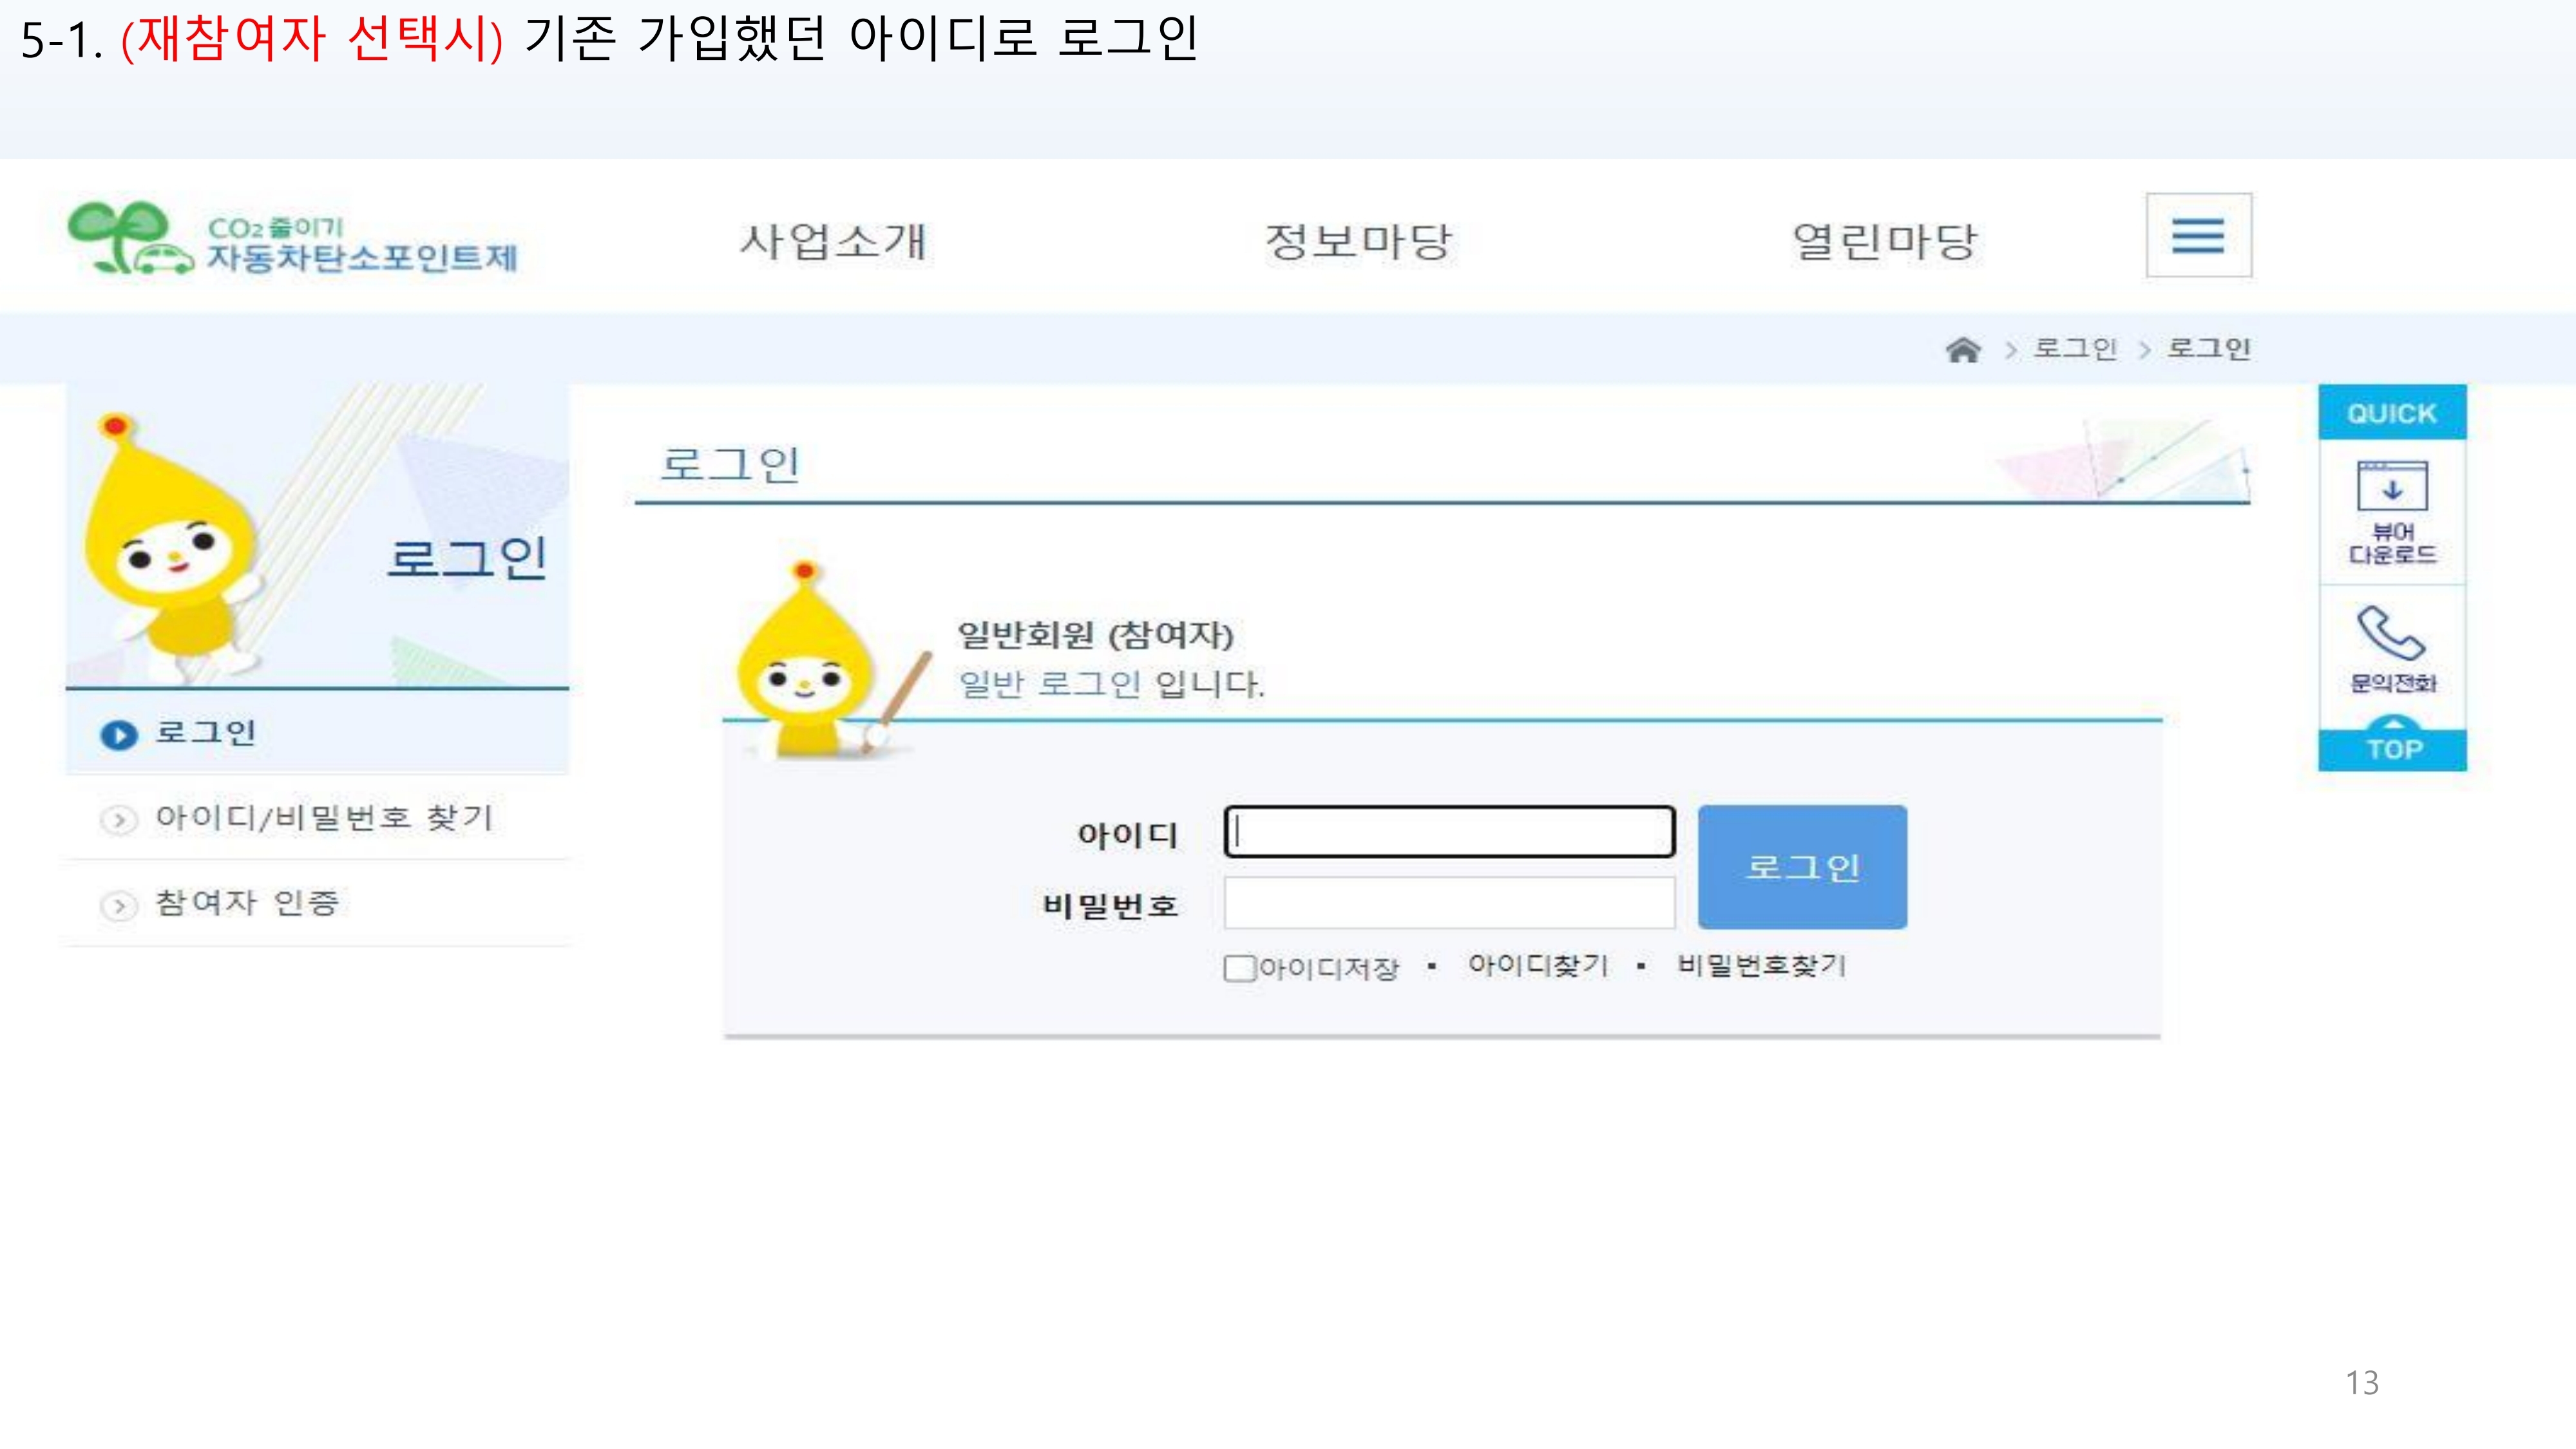Open the 사업소개 menu
Viewport: 2576px width, 1449px height.
[833, 241]
